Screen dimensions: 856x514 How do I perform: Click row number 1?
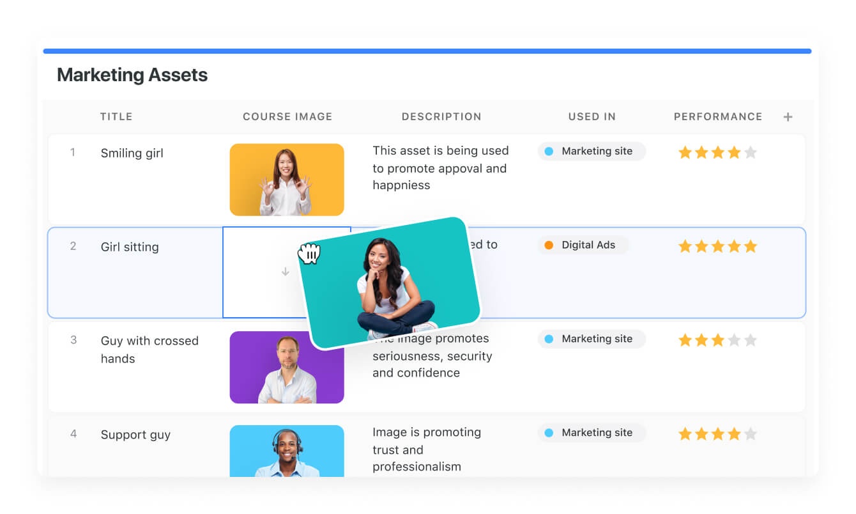coord(73,152)
